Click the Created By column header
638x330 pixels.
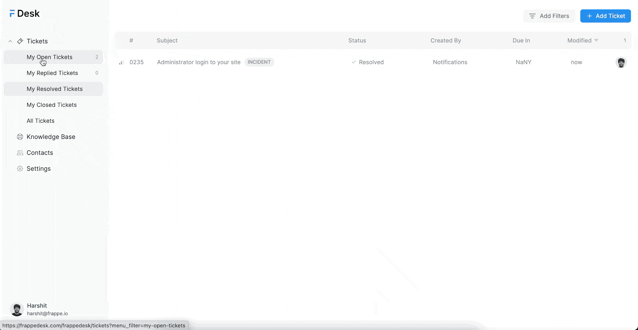446,40
